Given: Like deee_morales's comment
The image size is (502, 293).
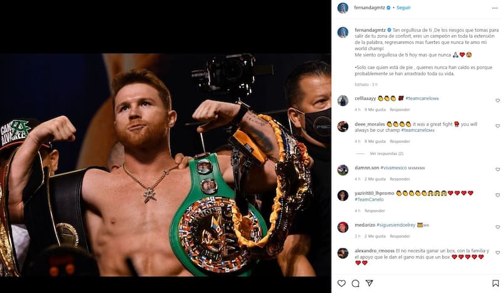Looking at the screenshot, I should point(498,127).
